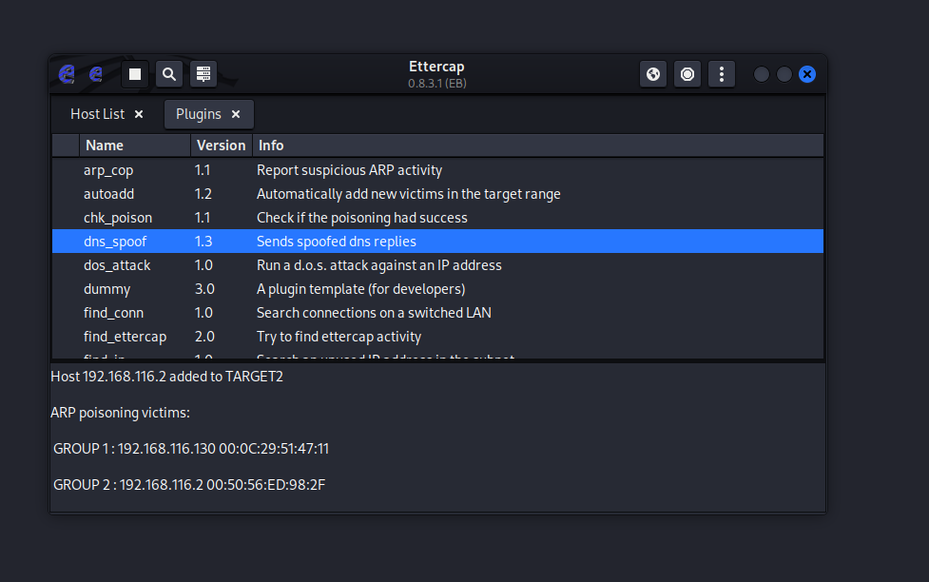The width and height of the screenshot is (929, 582).
Task: Select the chk_poison plugin
Action: tap(117, 218)
